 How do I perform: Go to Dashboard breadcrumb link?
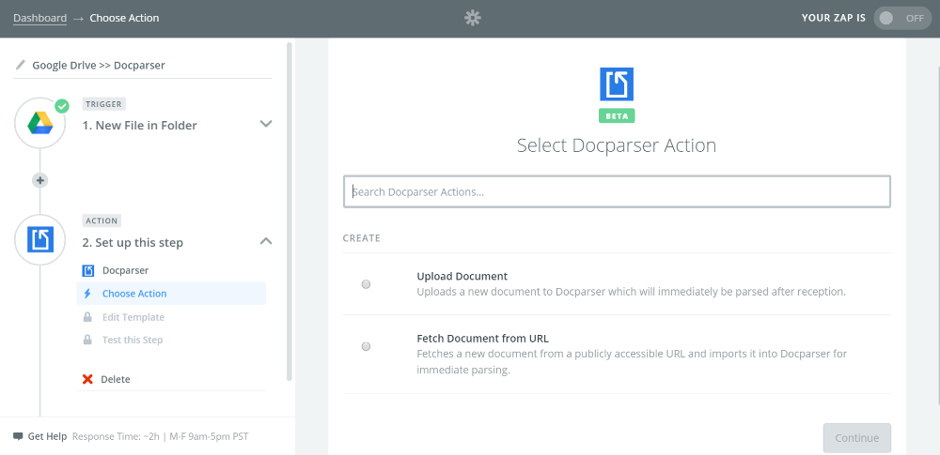click(40, 18)
